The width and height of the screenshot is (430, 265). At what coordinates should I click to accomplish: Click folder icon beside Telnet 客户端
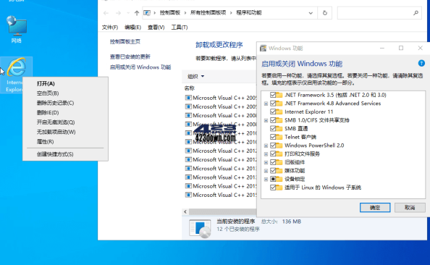pos(279,137)
